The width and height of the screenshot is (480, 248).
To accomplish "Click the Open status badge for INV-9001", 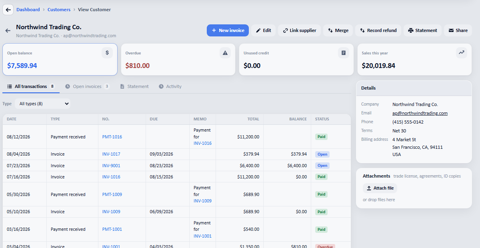I will click(x=322, y=166).
